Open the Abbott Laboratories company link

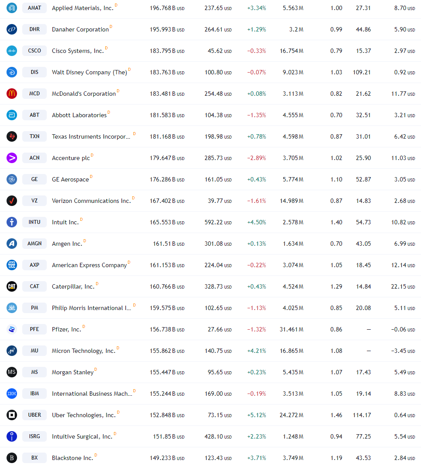(x=79, y=115)
